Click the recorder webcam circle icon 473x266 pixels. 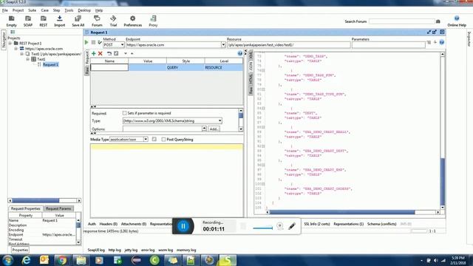pos(279,225)
